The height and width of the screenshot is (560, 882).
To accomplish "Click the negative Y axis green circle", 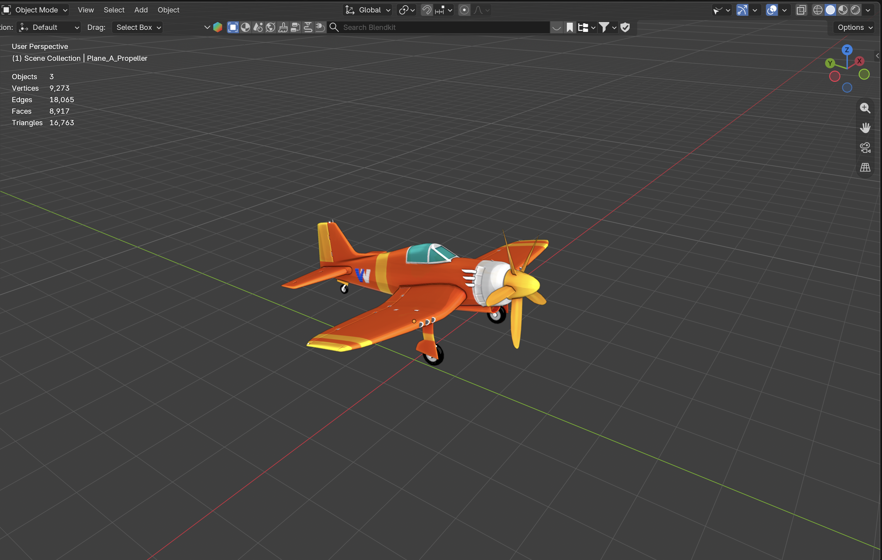I will [x=864, y=74].
